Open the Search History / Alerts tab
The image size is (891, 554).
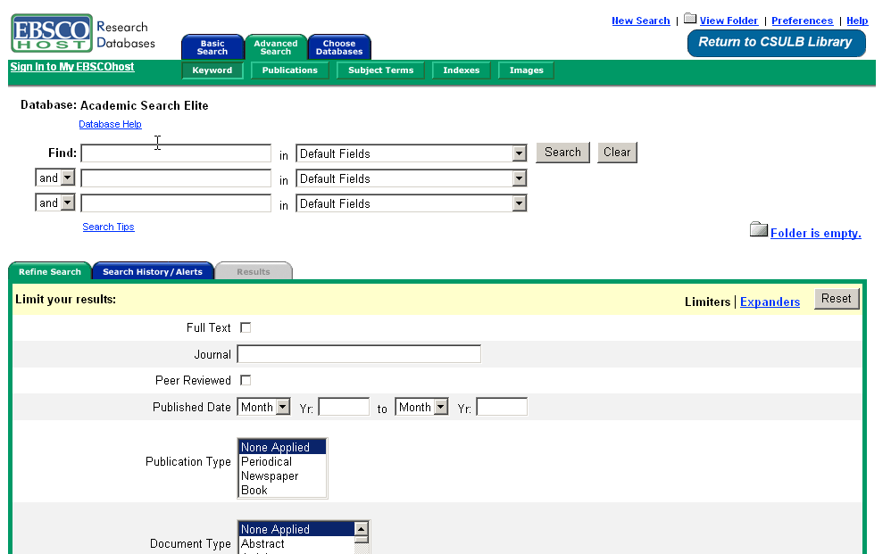153,271
